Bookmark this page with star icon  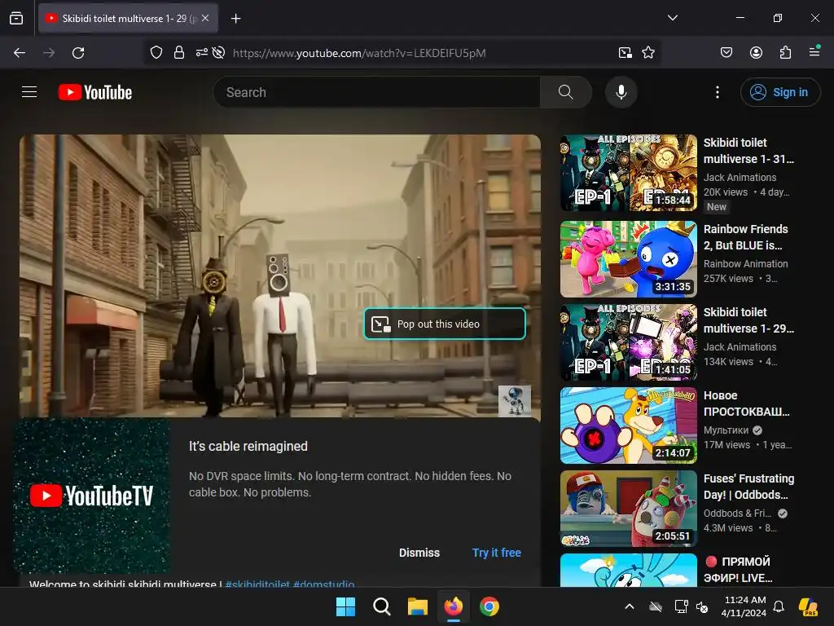point(647,53)
